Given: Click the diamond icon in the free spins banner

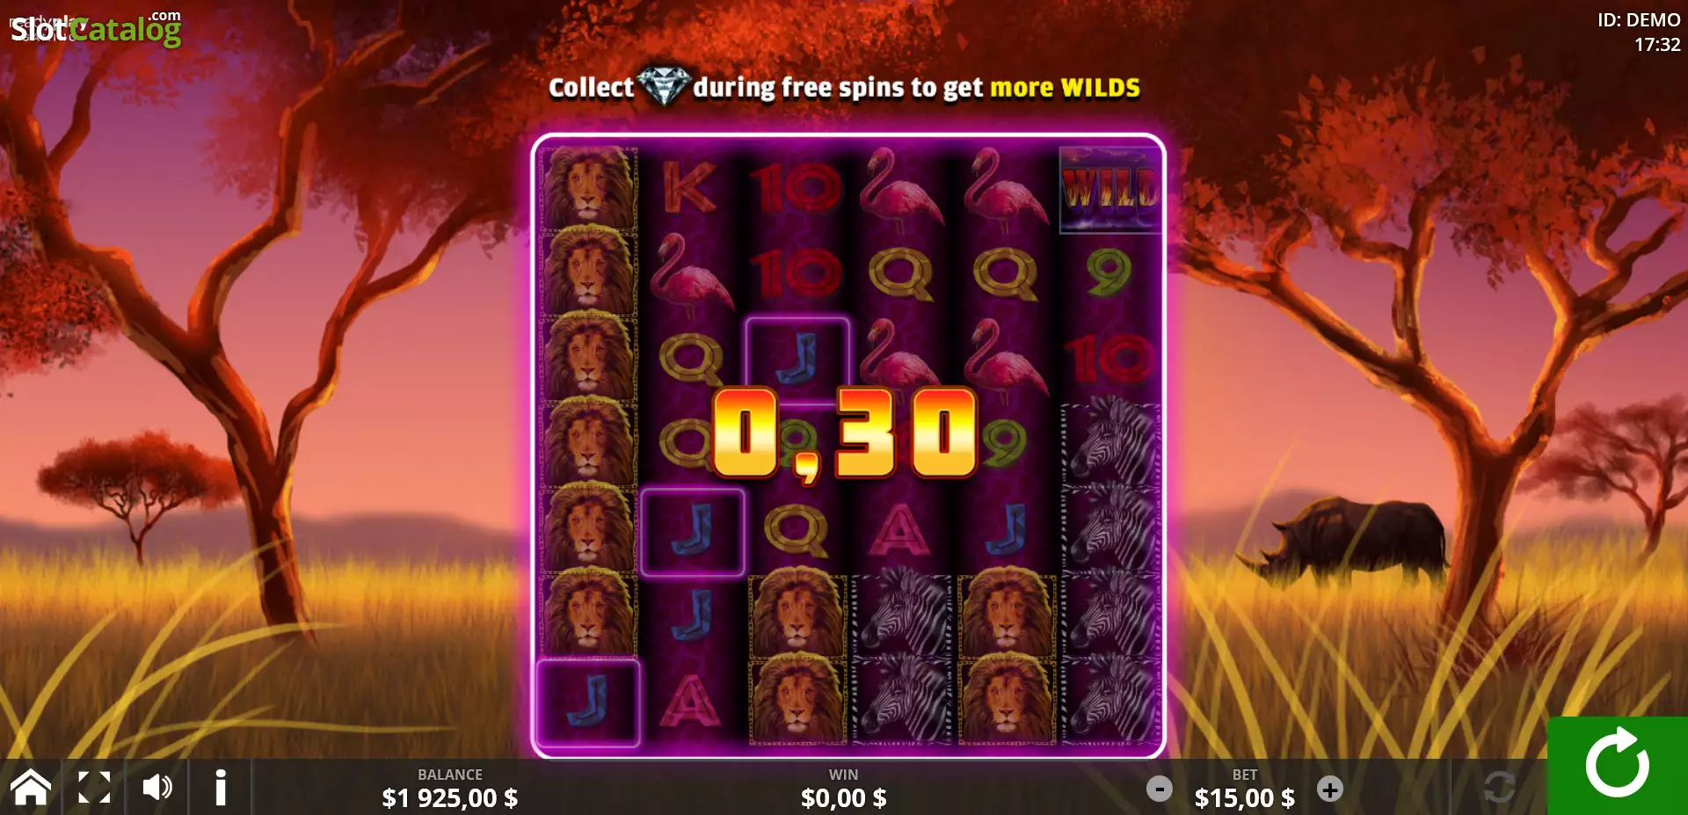Looking at the screenshot, I should (x=663, y=87).
